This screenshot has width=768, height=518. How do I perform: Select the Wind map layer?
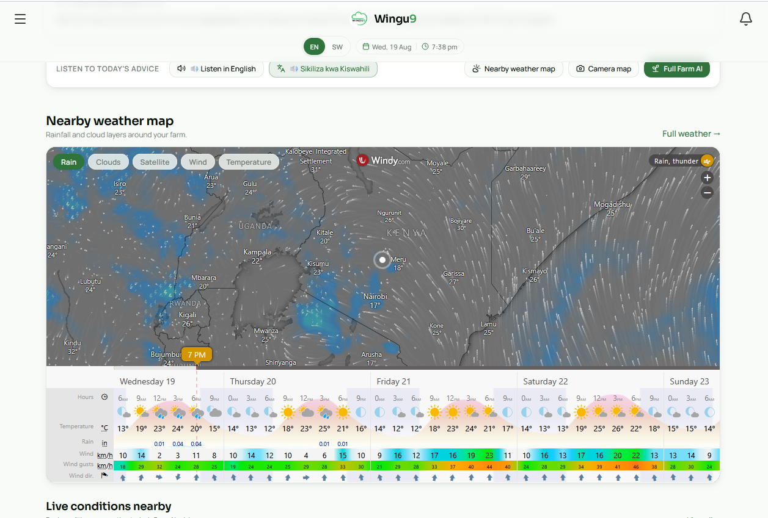pyautogui.click(x=198, y=162)
